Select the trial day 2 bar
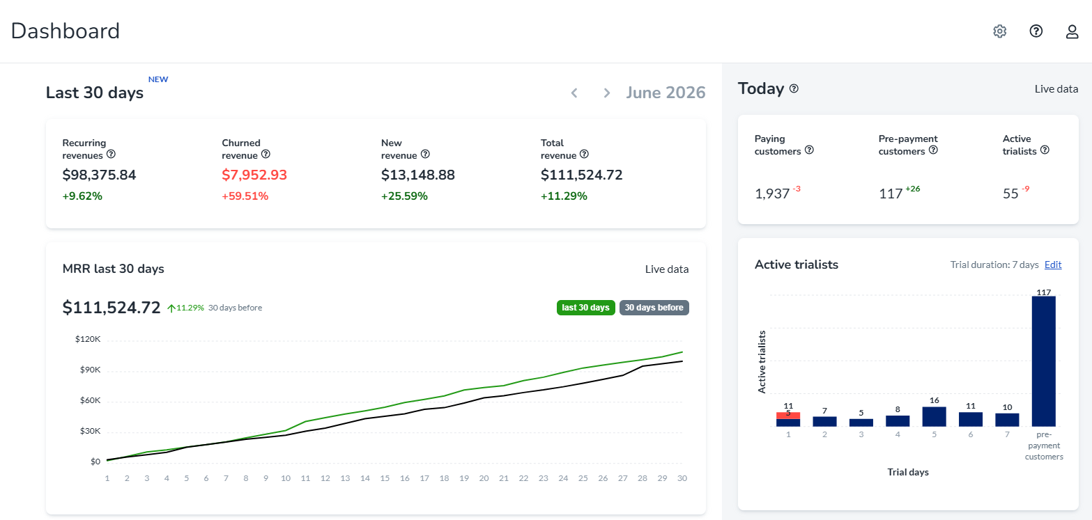1092x520 pixels. pyautogui.click(x=824, y=421)
